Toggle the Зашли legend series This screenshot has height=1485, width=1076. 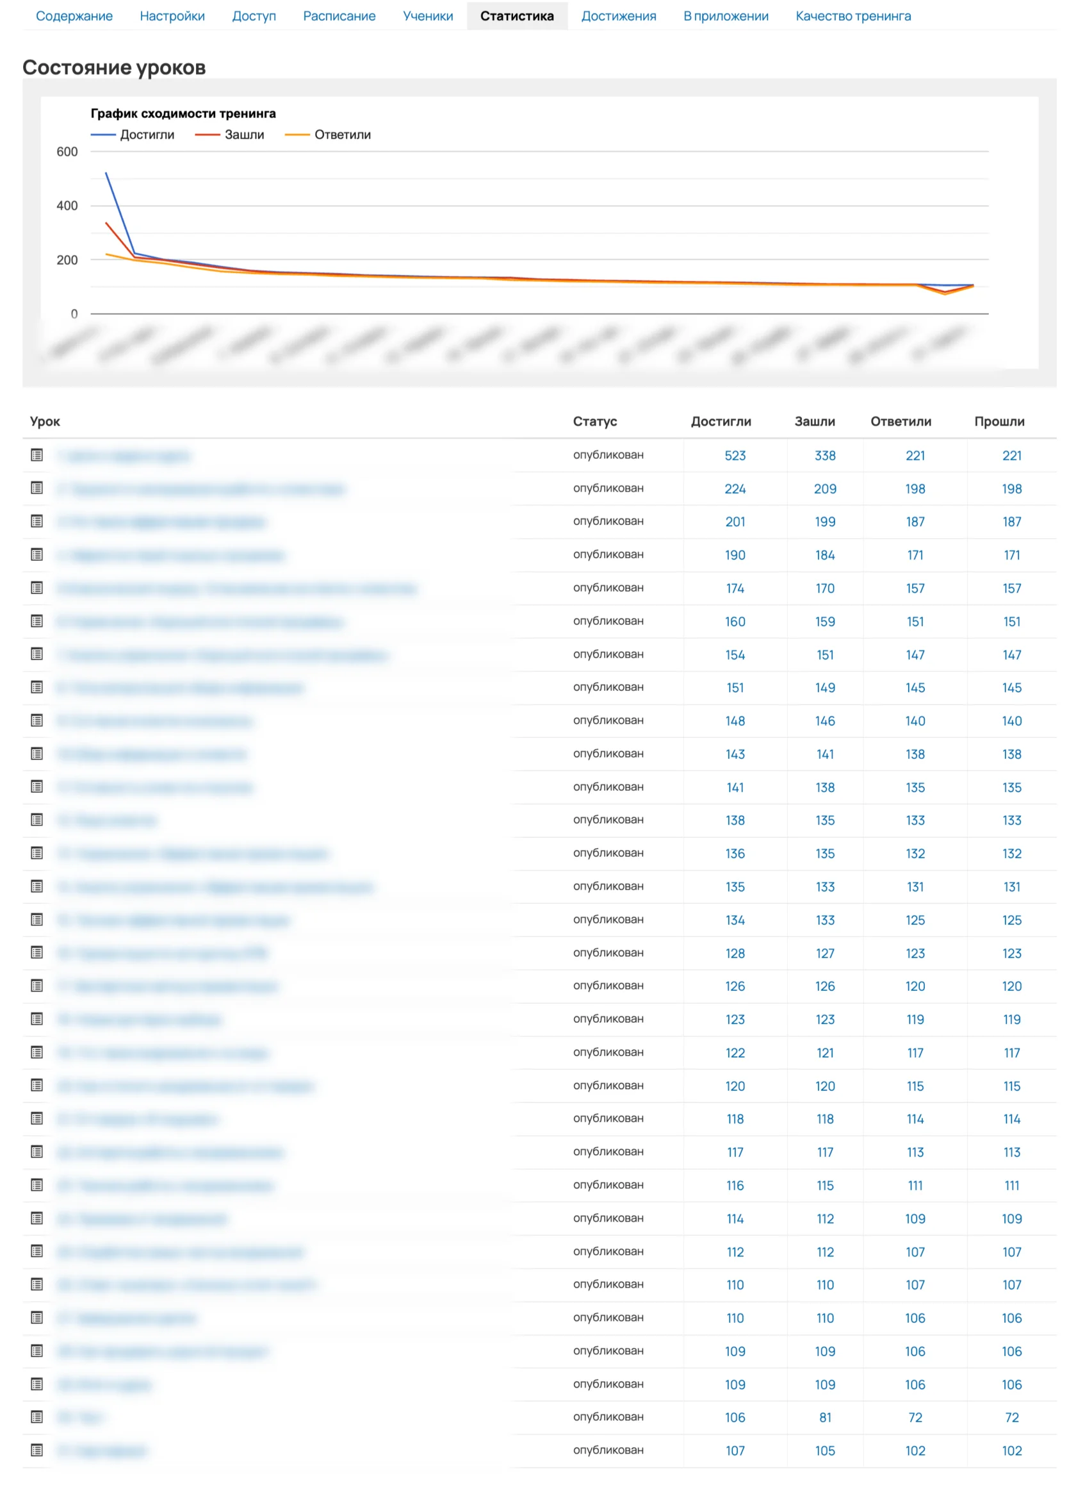[230, 135]
